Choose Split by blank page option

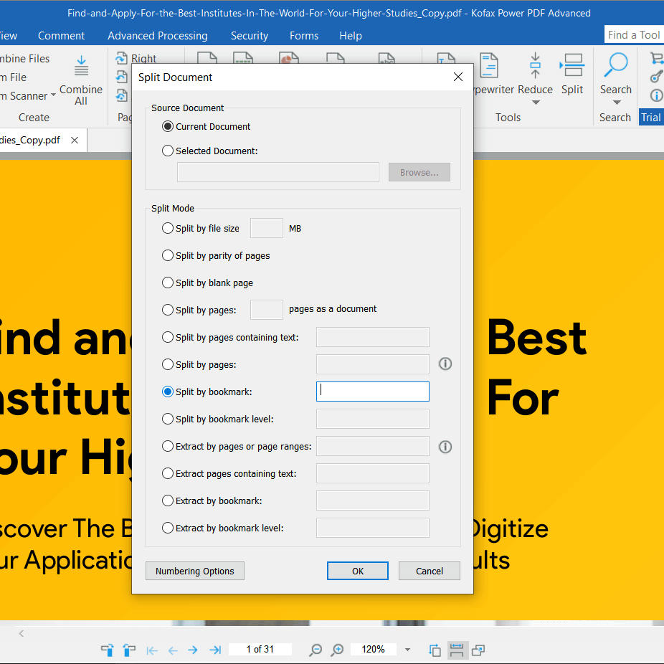click(168, 283)
